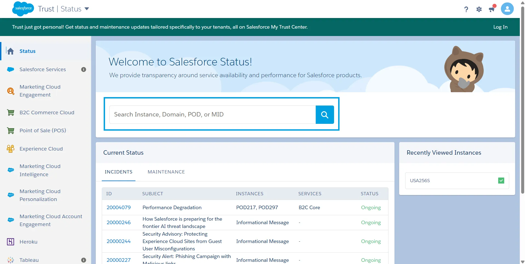The width and height of the screenshot is (525, 264).
Task: Click the blue search magnifier button
Action: pos(325,115)
